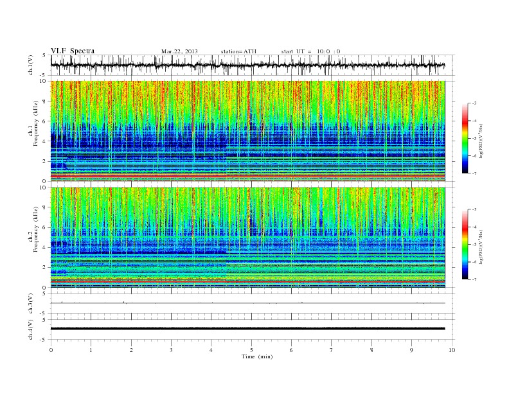Select the lower colorbar 'log(PSD)(V²/Hz)' label
Image resolution: width=509 pixels, height=393 pixels.
pyautogui.click(x=481, y=247)
